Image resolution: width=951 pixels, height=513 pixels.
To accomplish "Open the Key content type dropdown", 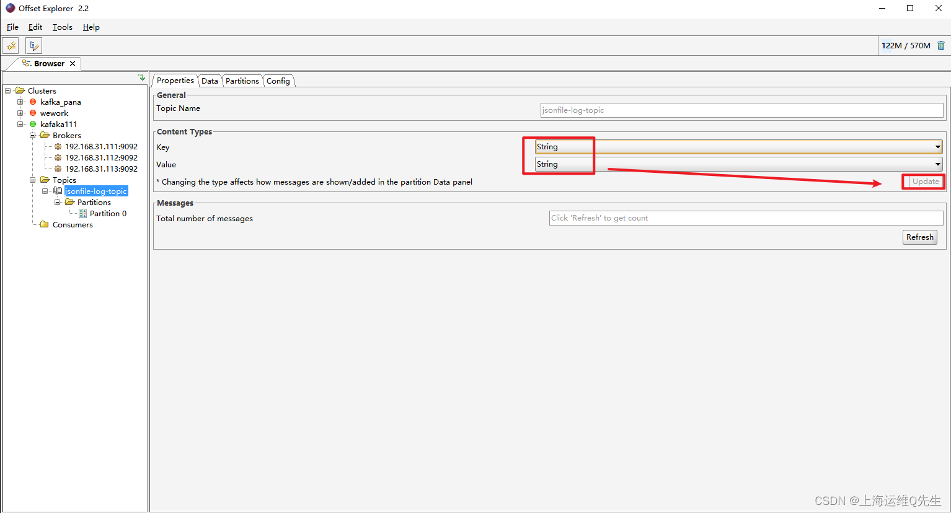I will [738, 147].
